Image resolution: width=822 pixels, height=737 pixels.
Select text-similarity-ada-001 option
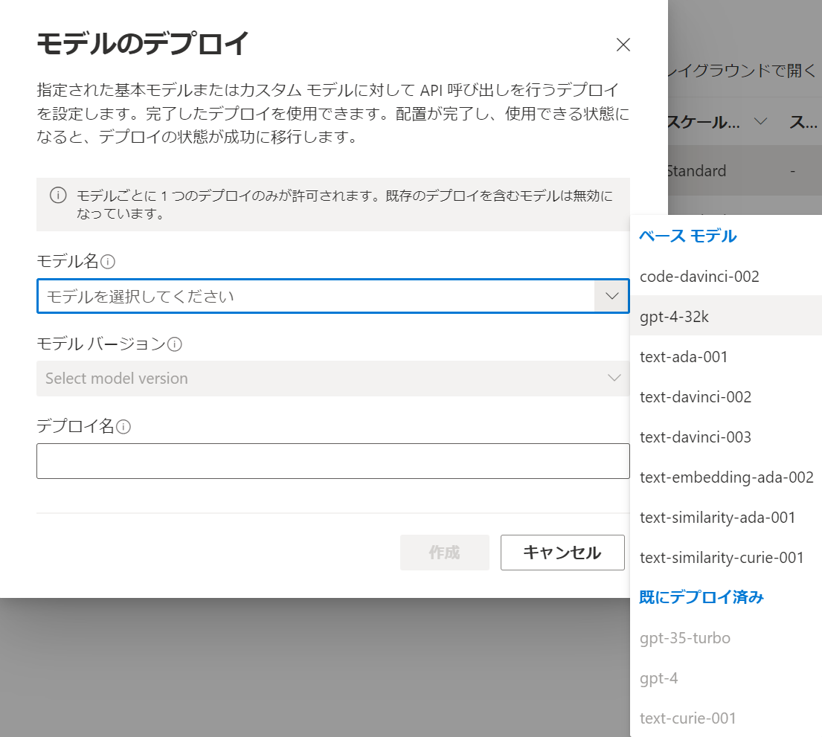725,518
